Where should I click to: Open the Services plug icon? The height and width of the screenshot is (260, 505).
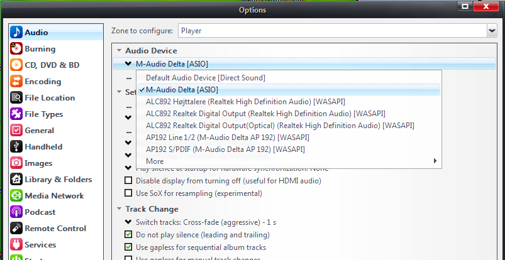pos(16,244)
